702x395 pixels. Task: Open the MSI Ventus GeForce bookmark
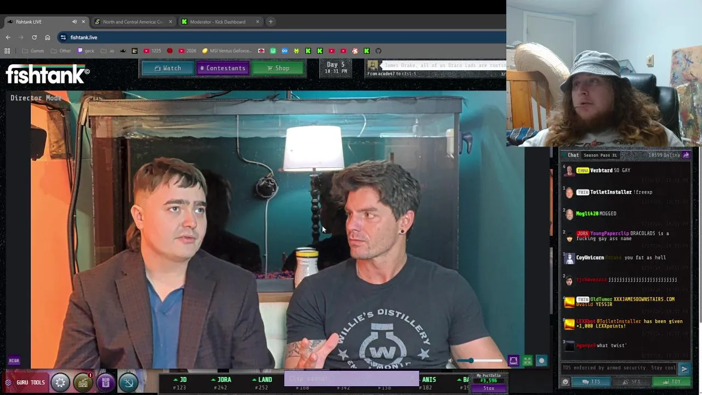click(x=227, y=51)
